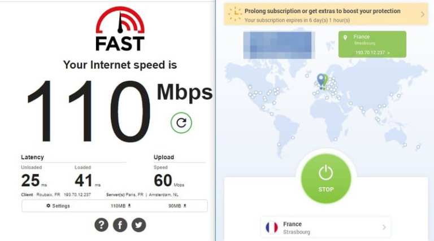Click the 110MB download data indicator

[121, 206]
